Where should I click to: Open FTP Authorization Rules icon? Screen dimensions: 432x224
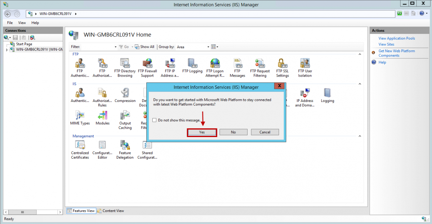pos(102,68)
